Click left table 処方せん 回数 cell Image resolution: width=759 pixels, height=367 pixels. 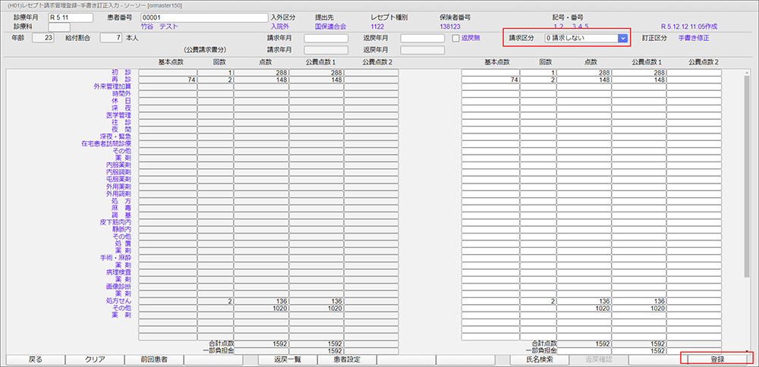[214, 301]
